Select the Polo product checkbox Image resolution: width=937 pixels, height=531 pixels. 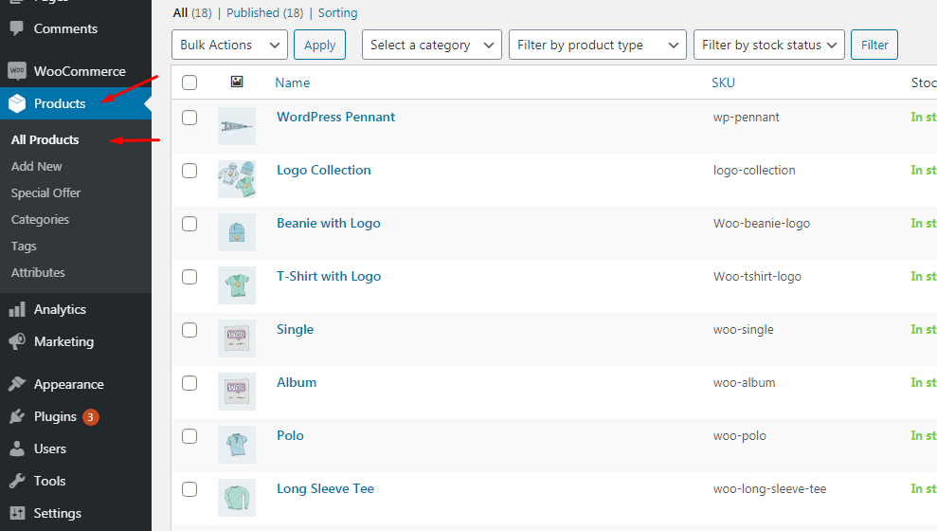pyautogui.click(x=189, y=436)
